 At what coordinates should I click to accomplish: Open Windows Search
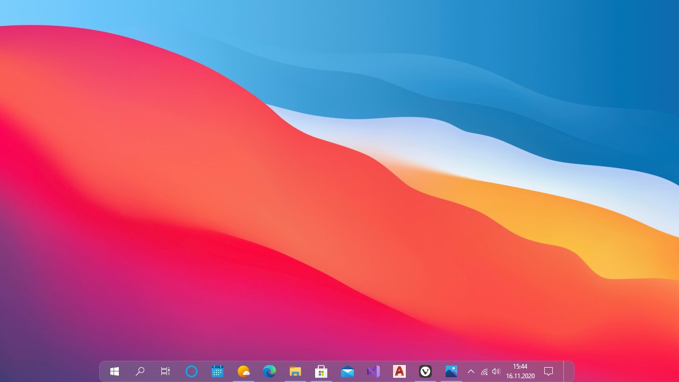coord(140,371)
